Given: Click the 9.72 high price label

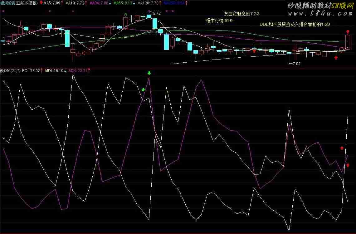Looking at the screenshot, I should (x=157, y=13).
